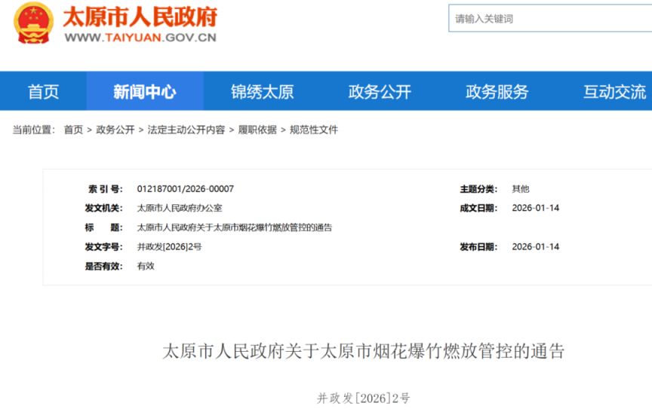The width and height of the screenshot is (652, 415).
Task: Click the 标题 field label
Action: [x=103, y=227]
